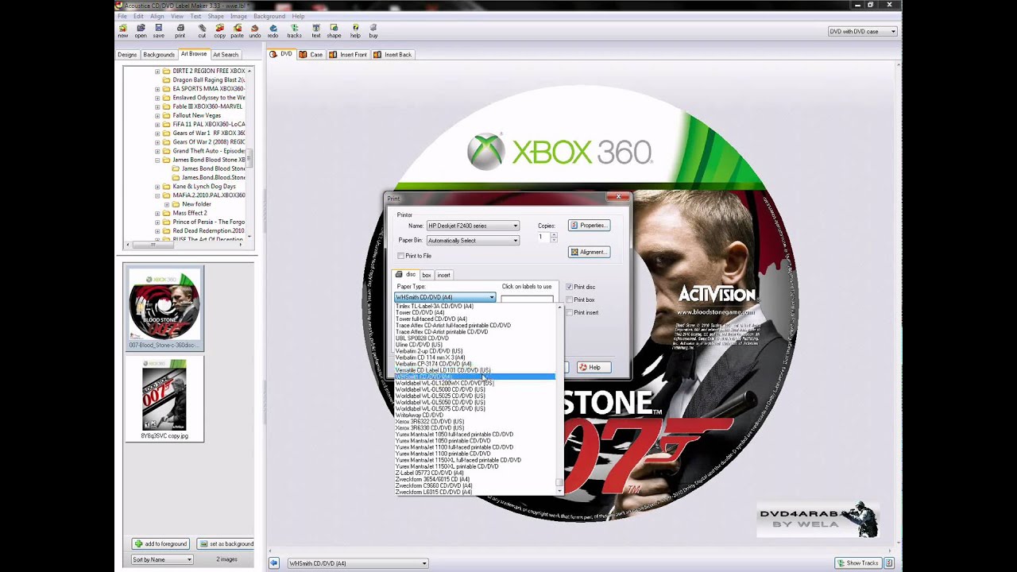Screen dimensions: 1017x572
Task: Click the Properties button
Action: coord(589,226)
